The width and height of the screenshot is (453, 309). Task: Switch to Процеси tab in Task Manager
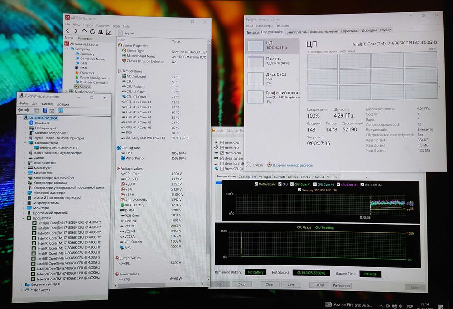252,32
